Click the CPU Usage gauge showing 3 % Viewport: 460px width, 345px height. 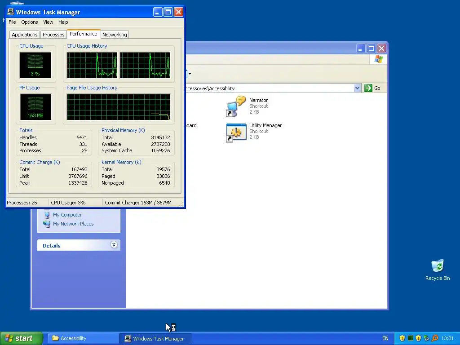tap(35, 65)
